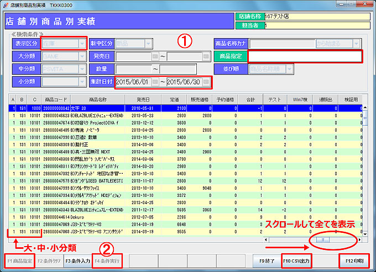Open calendar picker for 発売日 end date
Image resolution: width=376 pixels, height=272 pixels.
pos(206,56)
